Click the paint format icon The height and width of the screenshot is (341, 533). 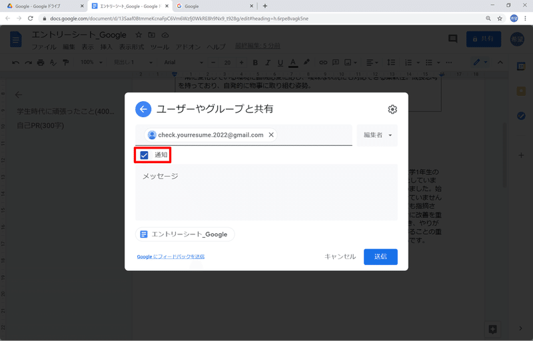(65, 63)
